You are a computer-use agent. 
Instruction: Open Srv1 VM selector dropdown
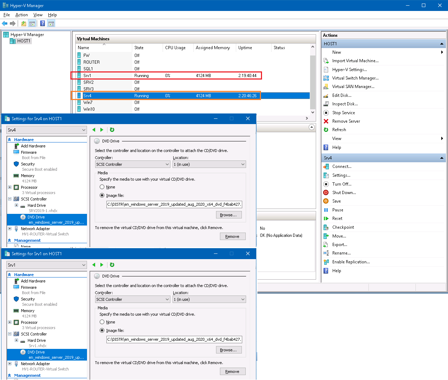pos(47,265)
